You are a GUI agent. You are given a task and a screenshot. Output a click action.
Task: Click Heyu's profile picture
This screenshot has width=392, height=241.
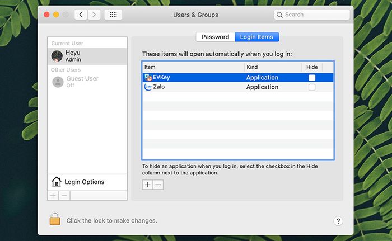pos(57,56)
